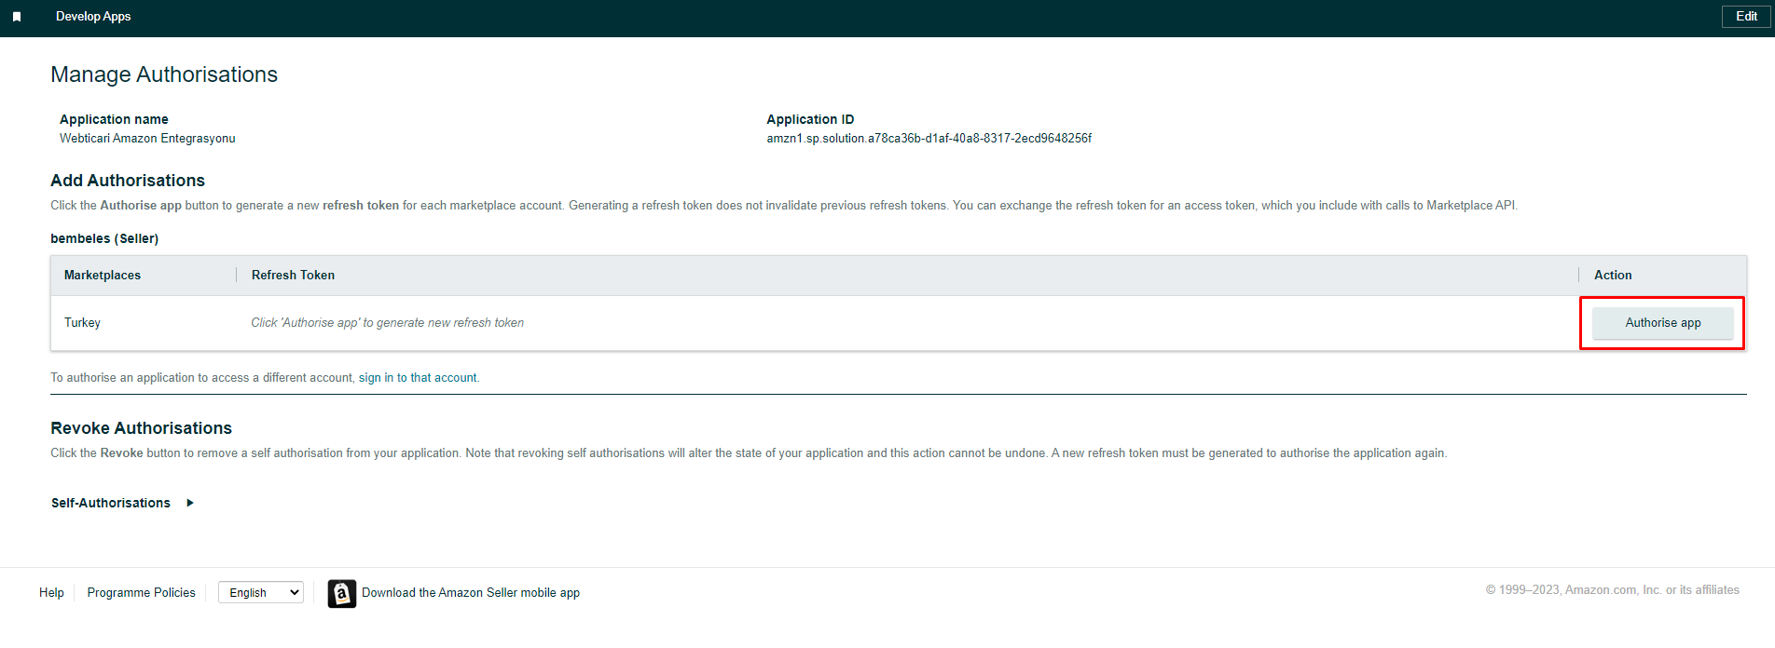This screenshot has width=1775, height=648.
Task: Click the bookmark icon in top bar
Action: [17, 17]
